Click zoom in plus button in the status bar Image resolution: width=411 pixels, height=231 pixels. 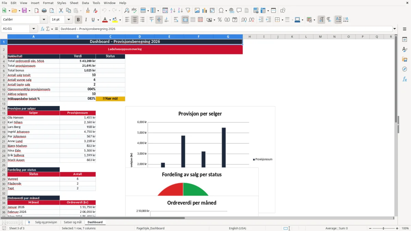coord(397,228)
